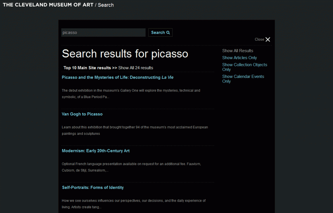The image size is (333, 213).
Task: Close the search panel with X icon
Action: 268,40
